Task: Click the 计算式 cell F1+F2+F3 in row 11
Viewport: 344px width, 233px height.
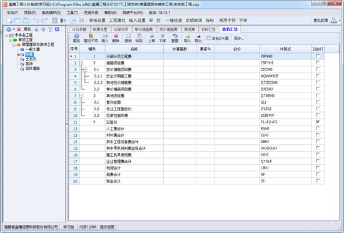Action: pos(285,122)
